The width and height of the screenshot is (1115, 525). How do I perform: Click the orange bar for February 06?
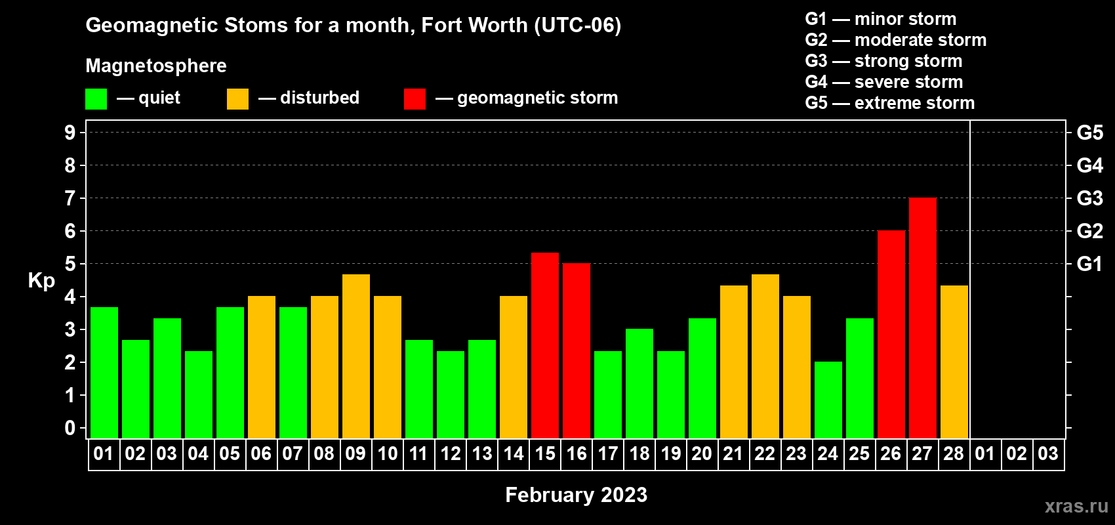pos(262,367)
